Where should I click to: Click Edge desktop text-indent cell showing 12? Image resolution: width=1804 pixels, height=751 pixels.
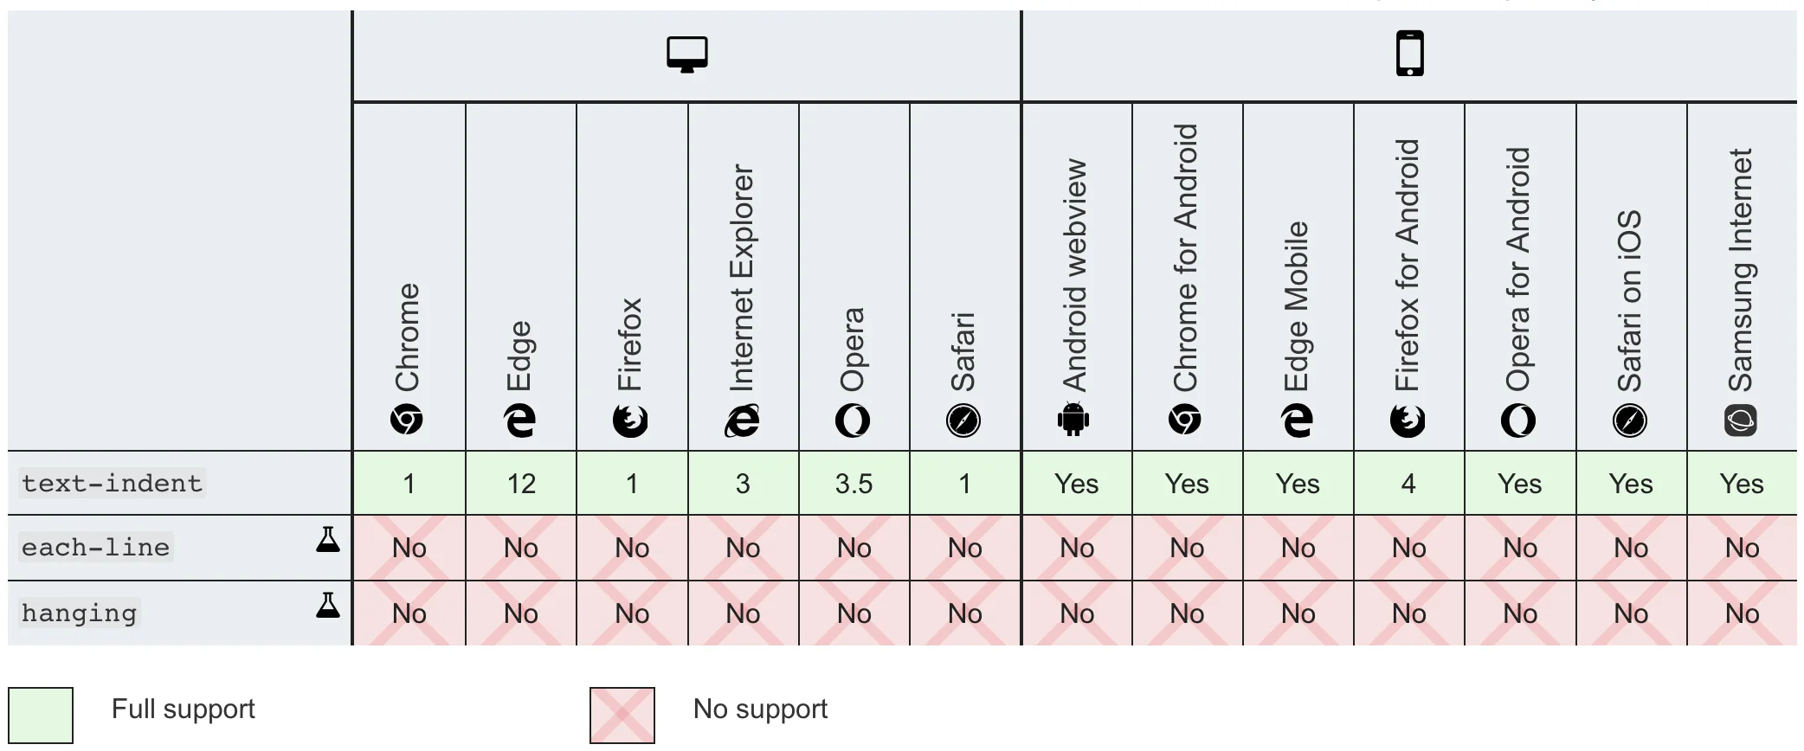pyautogui.click(x=521, y=484)
